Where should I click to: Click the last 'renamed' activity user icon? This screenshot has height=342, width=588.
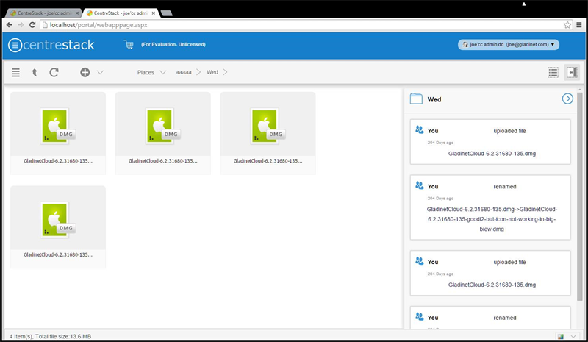[x=419, y=316]
